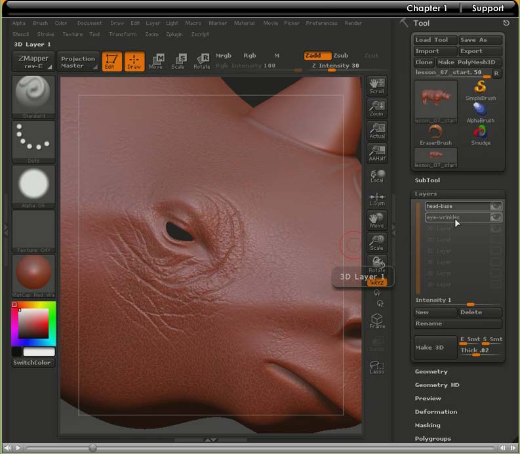Select the Scale transform button
Image resolution: width=520 pixels, height=454 pixels.
[178, 62]
